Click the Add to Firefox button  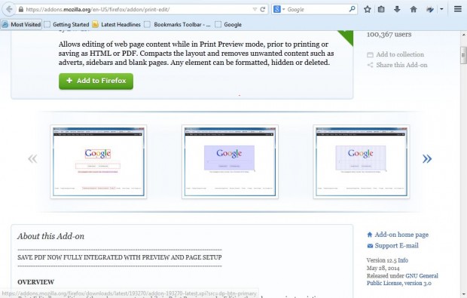pos(96,81)
